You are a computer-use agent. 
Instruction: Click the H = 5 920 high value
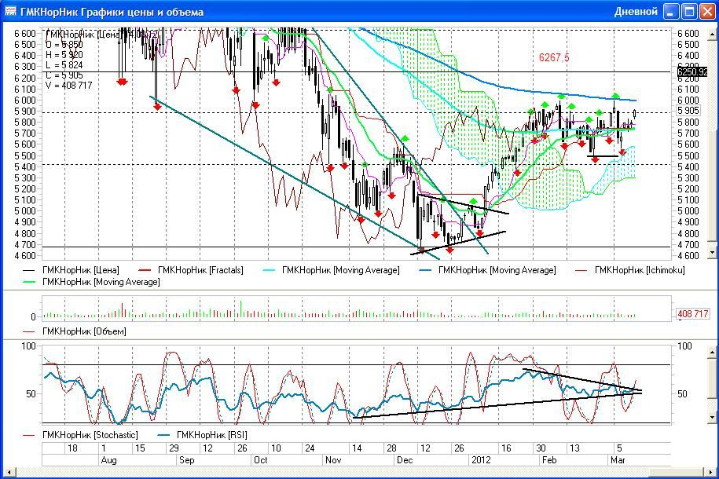point(64,55)
